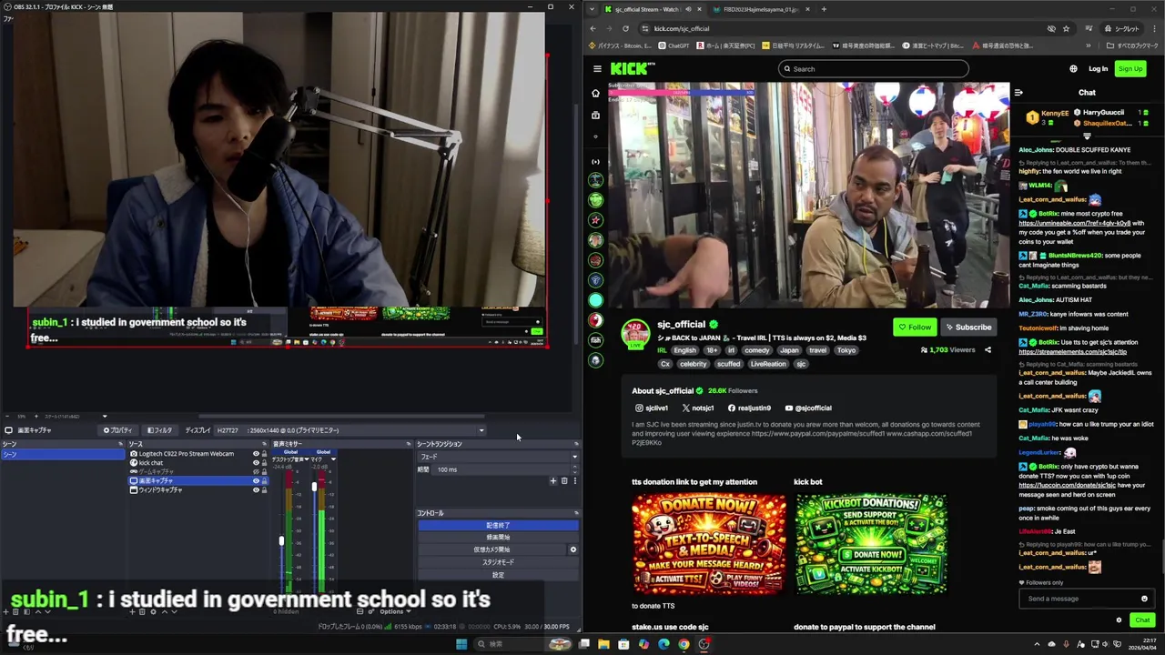
Task: Open virtual camera settings gear in OBS
Action: pos(572,549)
